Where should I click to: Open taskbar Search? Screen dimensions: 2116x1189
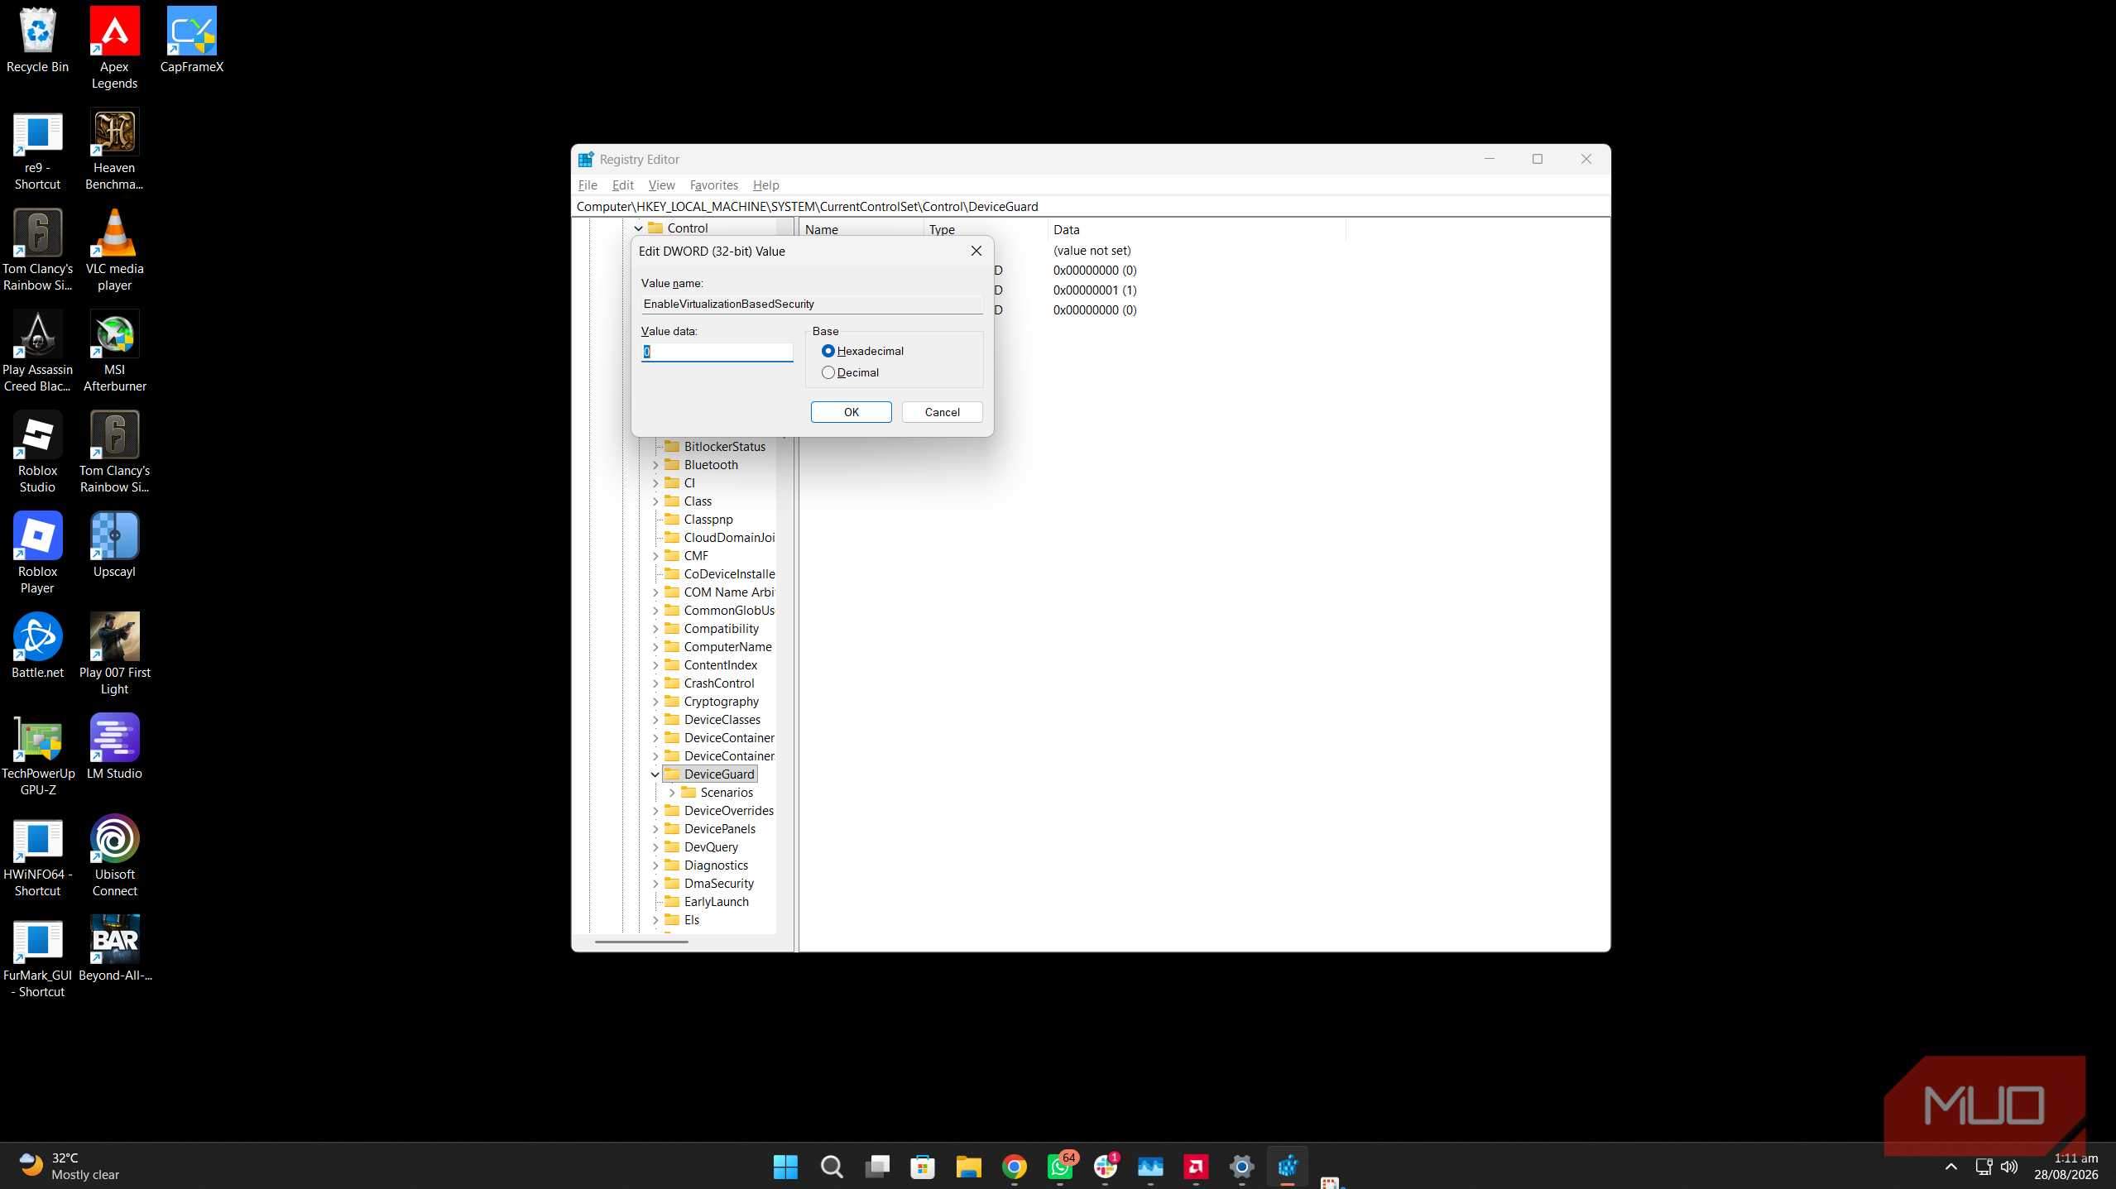832,1167
